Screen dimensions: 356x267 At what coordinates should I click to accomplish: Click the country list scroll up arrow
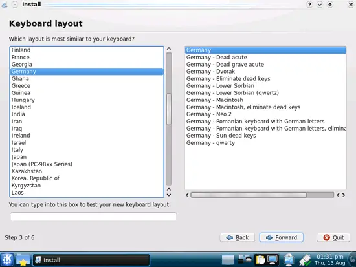169,48
